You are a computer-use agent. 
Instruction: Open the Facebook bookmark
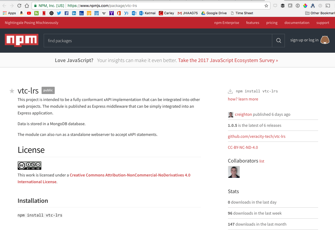point(67,13)
